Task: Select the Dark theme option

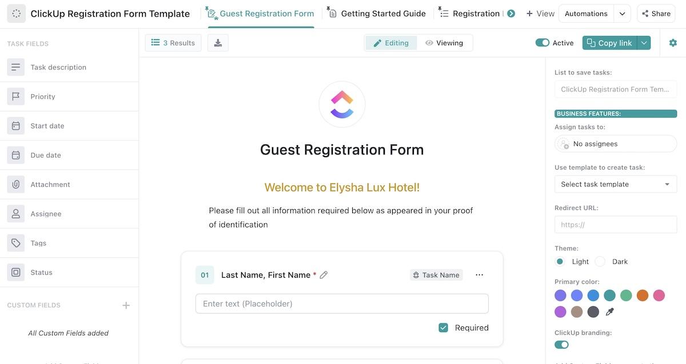Action: (x=600, y=262)
